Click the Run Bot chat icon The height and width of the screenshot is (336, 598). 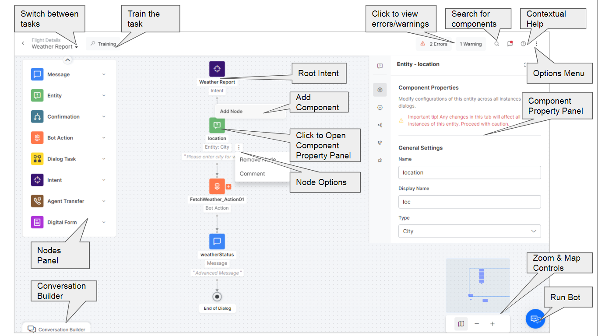pyautogui.click(x=535, y=319)
